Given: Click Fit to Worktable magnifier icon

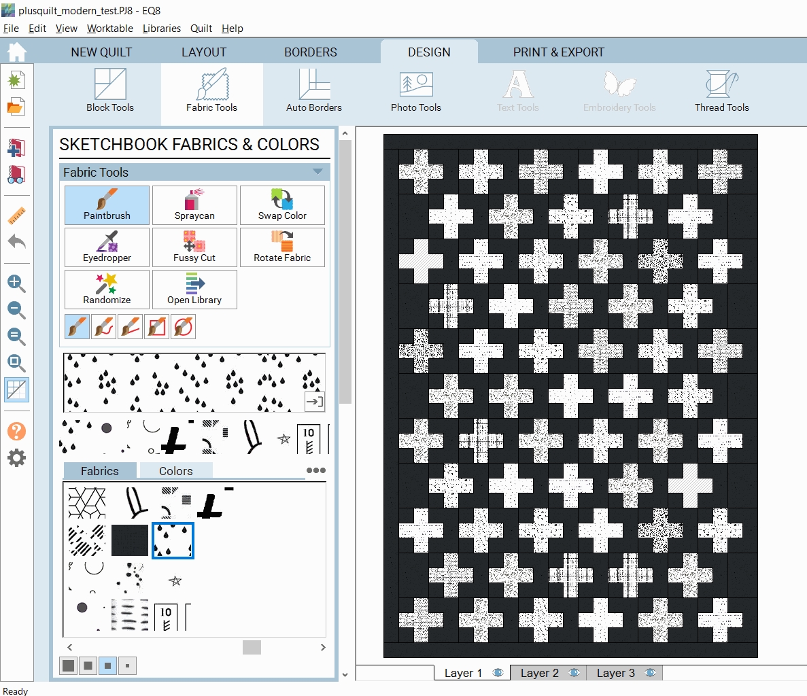Looking at the screenshot, I should pos(16,363).
